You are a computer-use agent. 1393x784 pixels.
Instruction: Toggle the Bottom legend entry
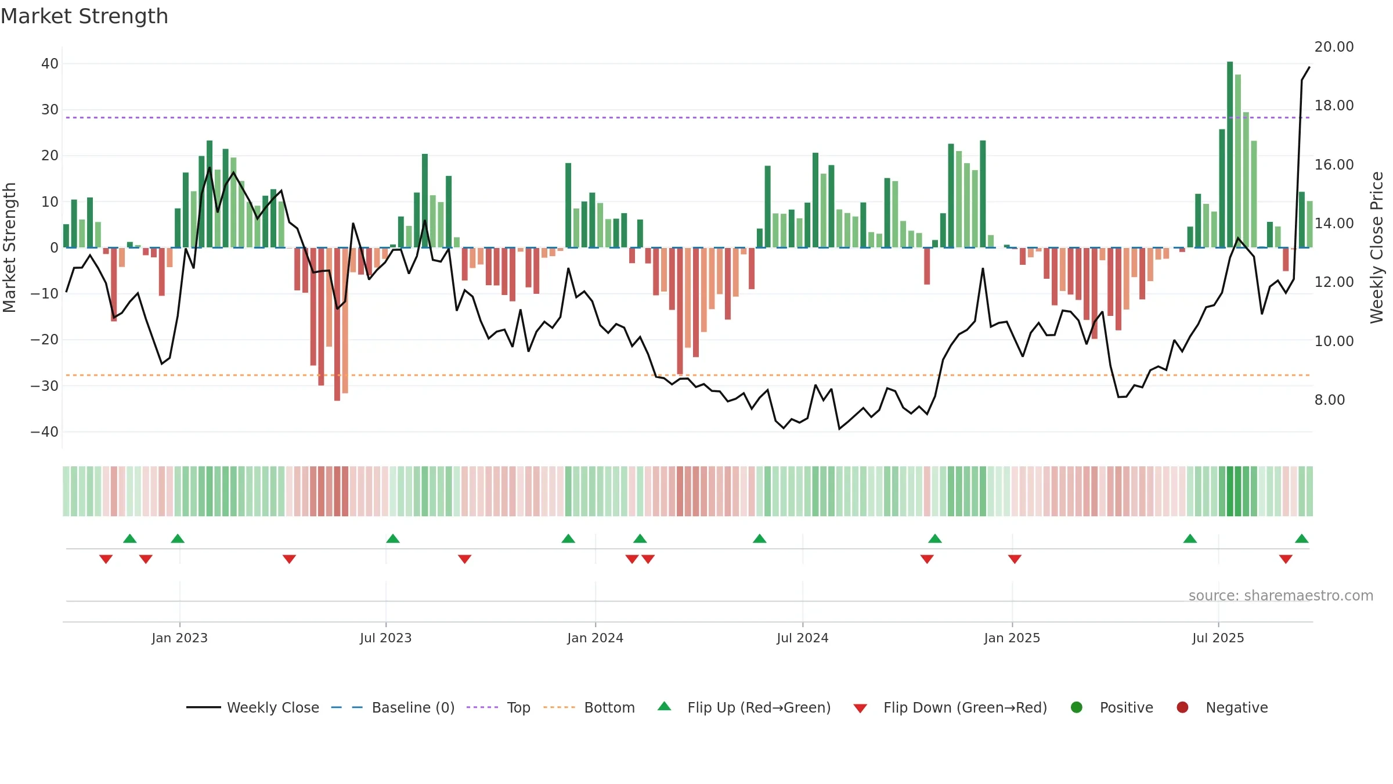pos(589,707)
